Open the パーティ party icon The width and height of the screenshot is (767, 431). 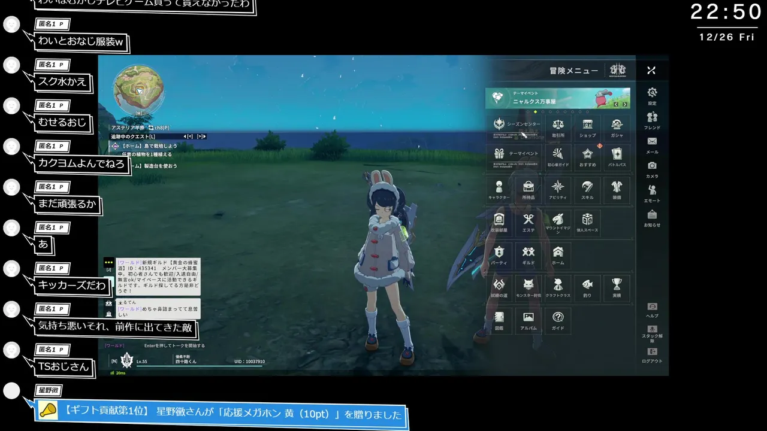pos(499,256)
